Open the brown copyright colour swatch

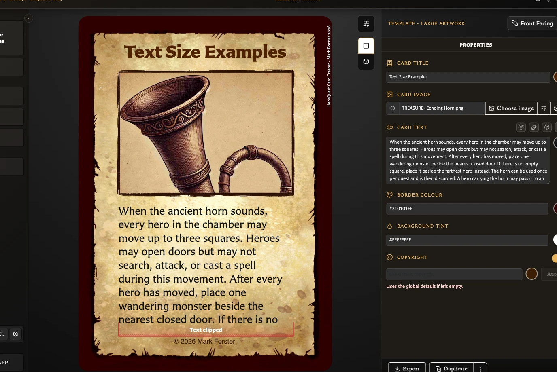[531, 274]
